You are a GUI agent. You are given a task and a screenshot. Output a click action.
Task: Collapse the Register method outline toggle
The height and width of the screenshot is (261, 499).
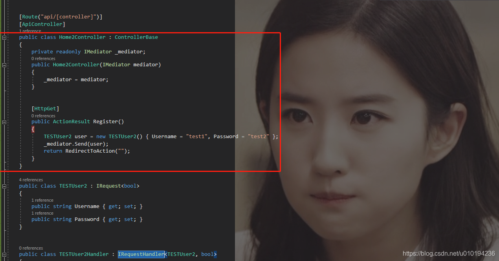(4, 122)
